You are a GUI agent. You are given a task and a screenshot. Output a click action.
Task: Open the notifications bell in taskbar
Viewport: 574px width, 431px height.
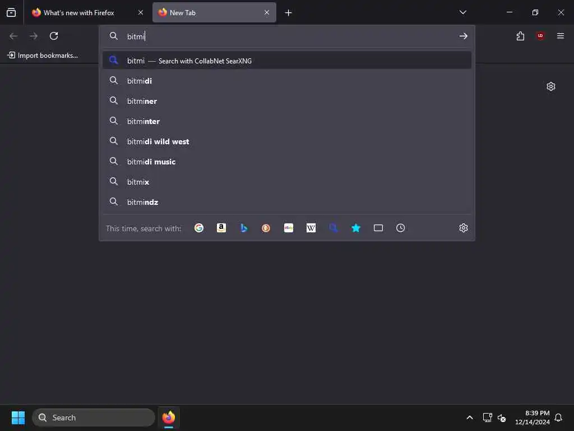point(558,418)
